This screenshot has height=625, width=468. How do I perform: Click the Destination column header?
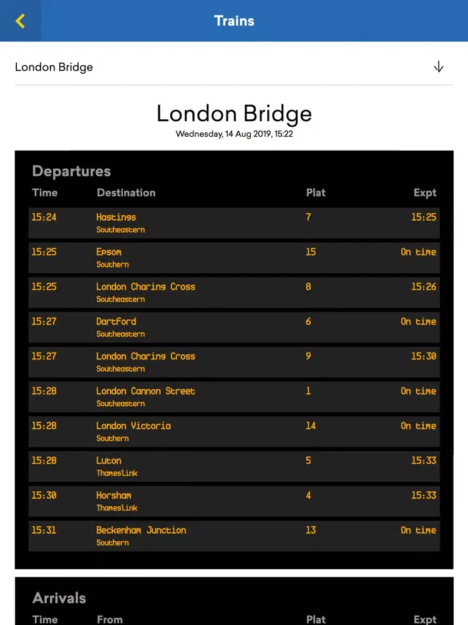tap(126, 192)
